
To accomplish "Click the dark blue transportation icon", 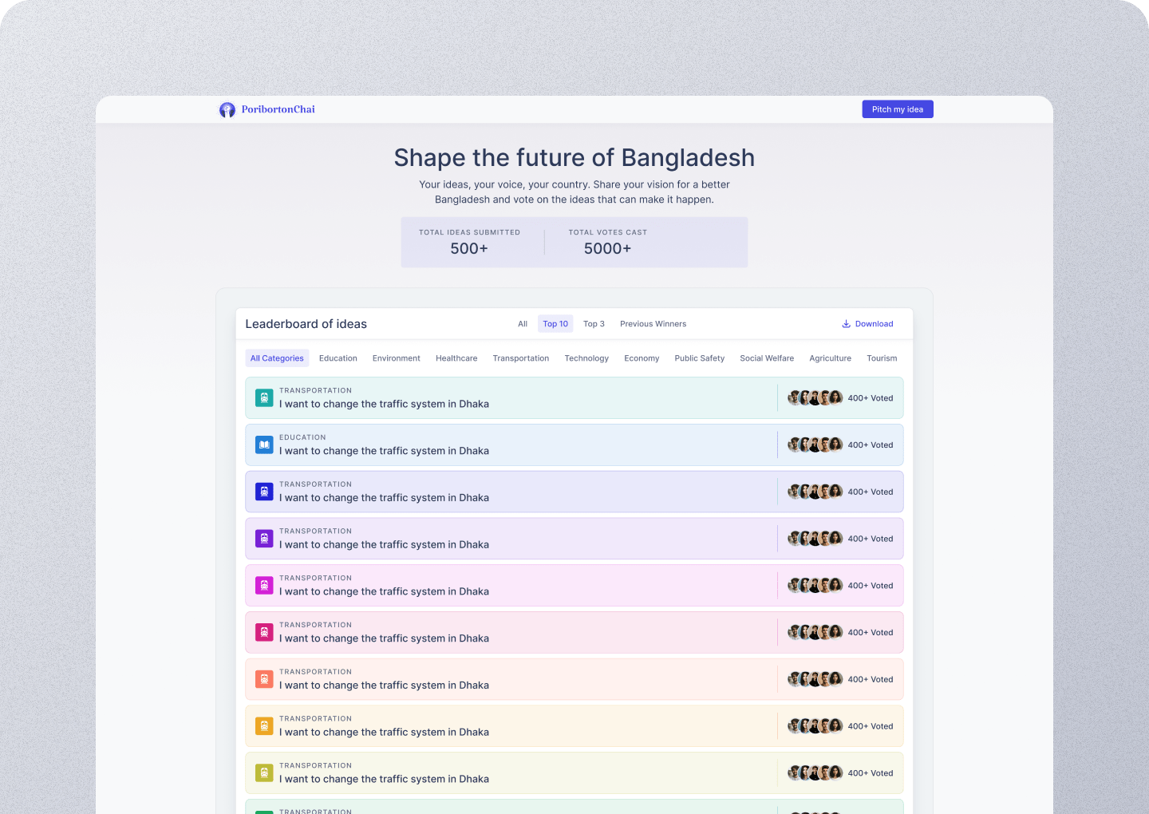I will [x=264, y=492].
